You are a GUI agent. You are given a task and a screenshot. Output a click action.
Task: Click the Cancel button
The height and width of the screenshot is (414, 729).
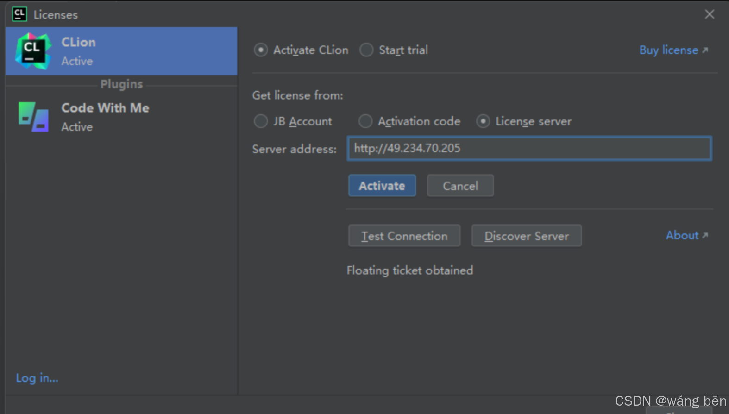[x=460, y=186]
